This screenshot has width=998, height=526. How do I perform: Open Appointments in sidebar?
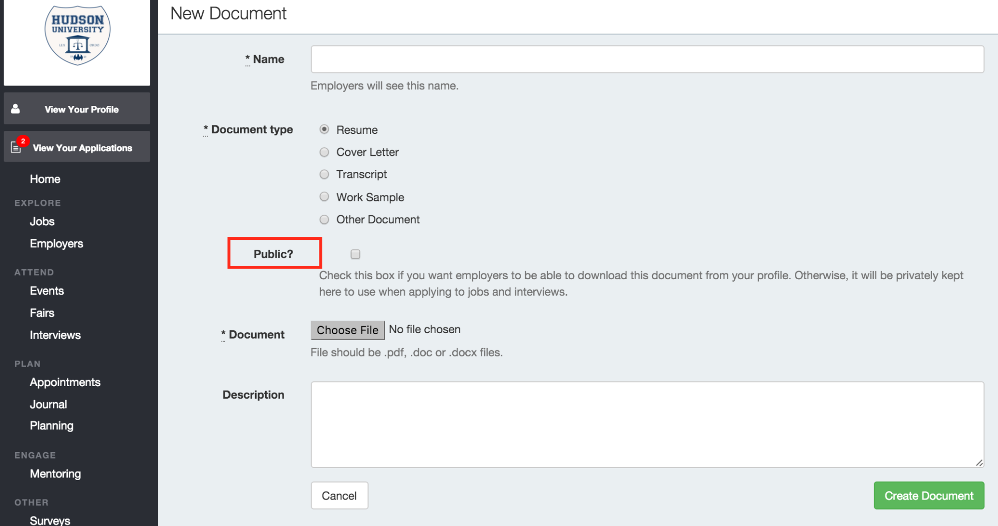(65, 382)
